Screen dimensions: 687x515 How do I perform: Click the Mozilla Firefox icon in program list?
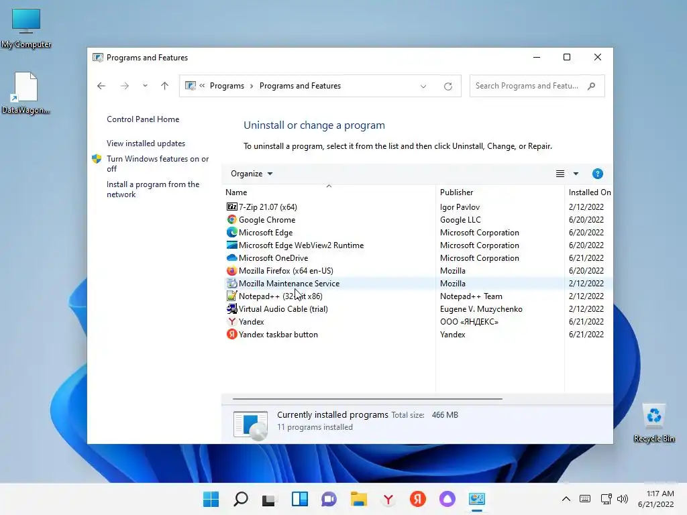[x=231, y=270]
